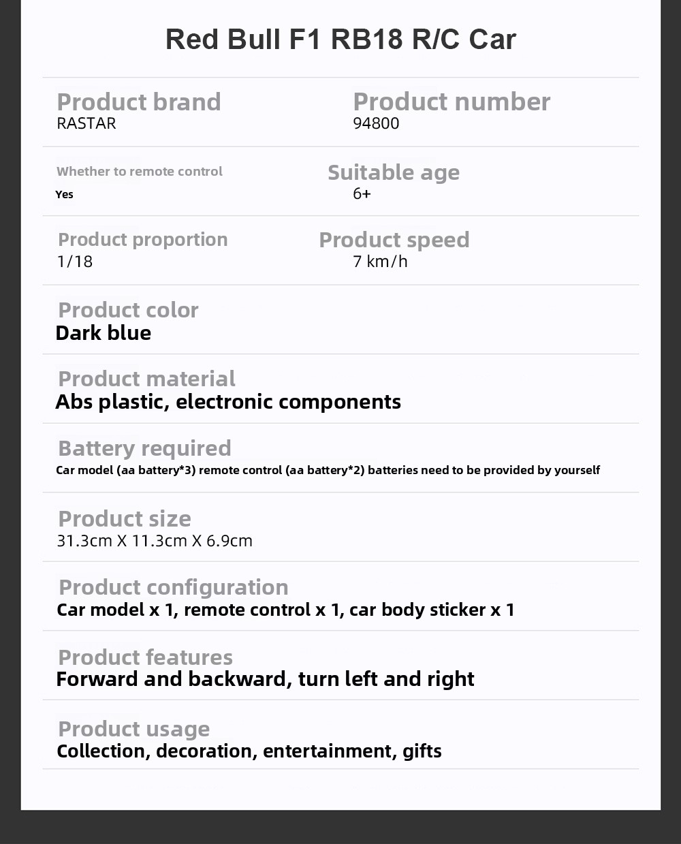Click product number 94800
This screenshot has width=681, height=844.
(x=376, y=124)
